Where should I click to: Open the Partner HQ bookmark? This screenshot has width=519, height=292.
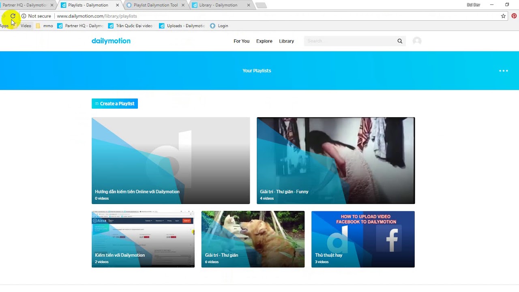click(80, 26)
